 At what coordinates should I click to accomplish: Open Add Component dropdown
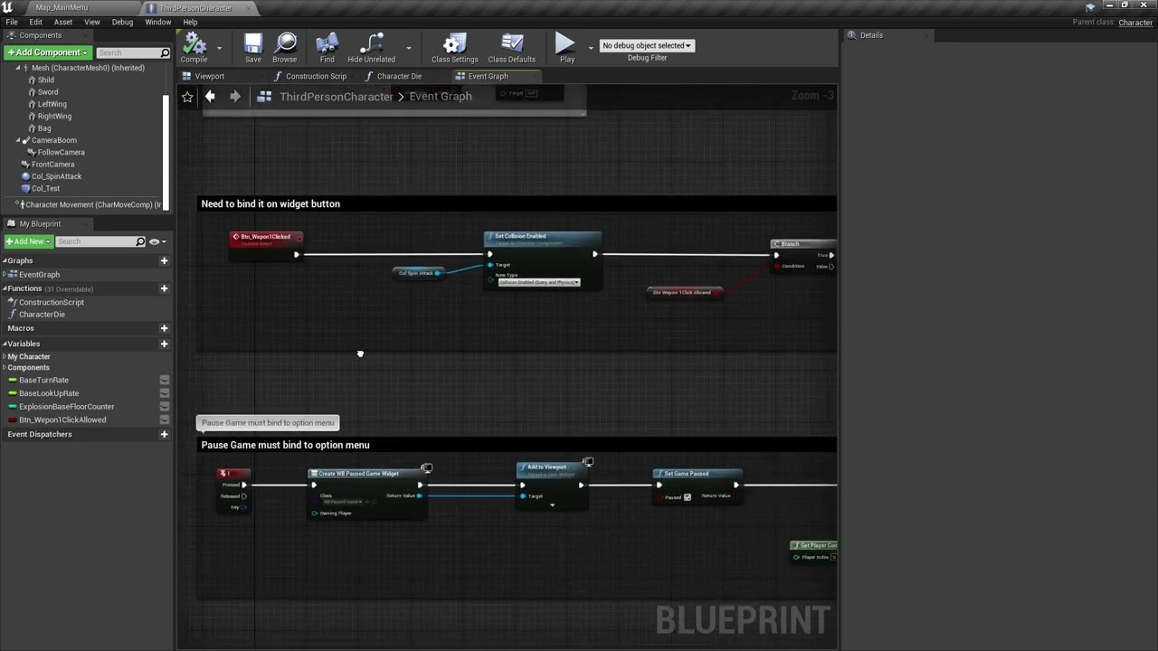[x=47, y=52]
